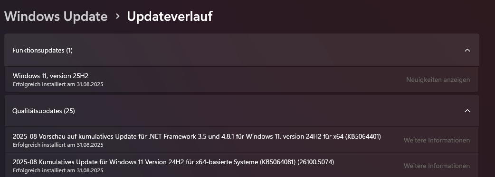Click the Qualitätsupdates (25) section label
This screenshot has width=495, height=177.
44,111
